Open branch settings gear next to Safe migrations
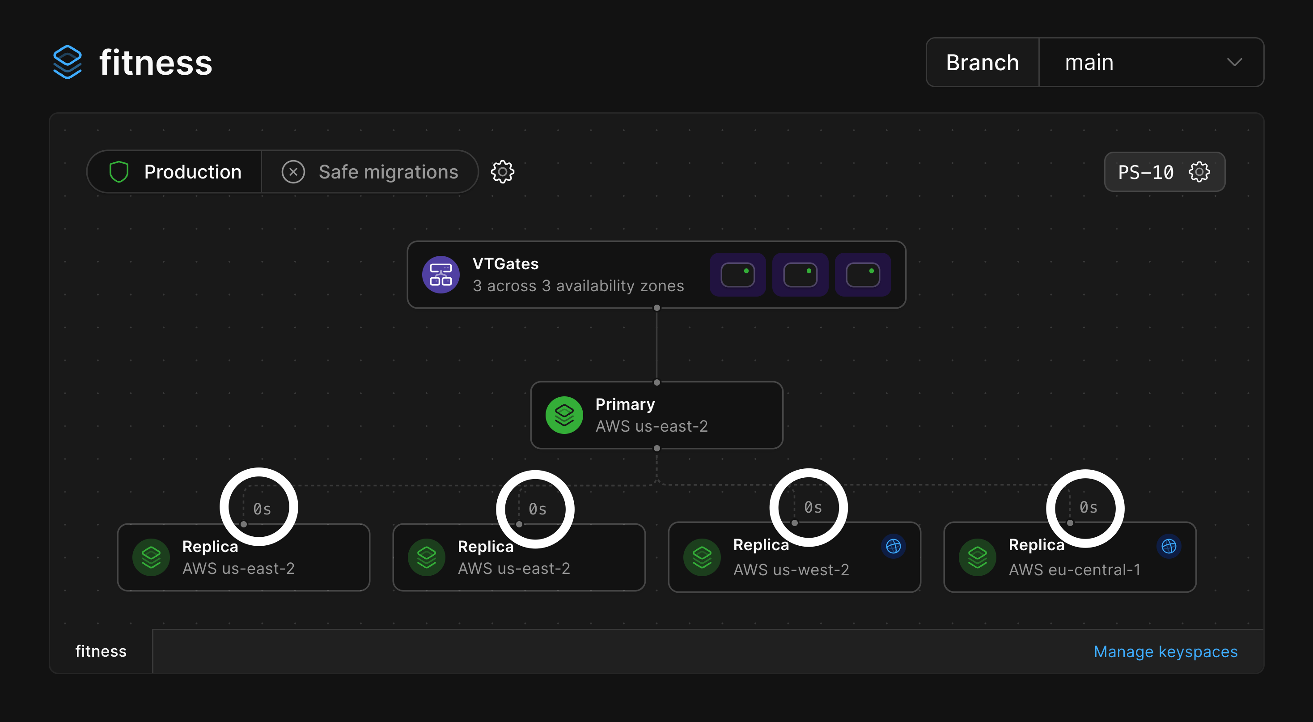The image size is (1313, 722). click(502, 172)
